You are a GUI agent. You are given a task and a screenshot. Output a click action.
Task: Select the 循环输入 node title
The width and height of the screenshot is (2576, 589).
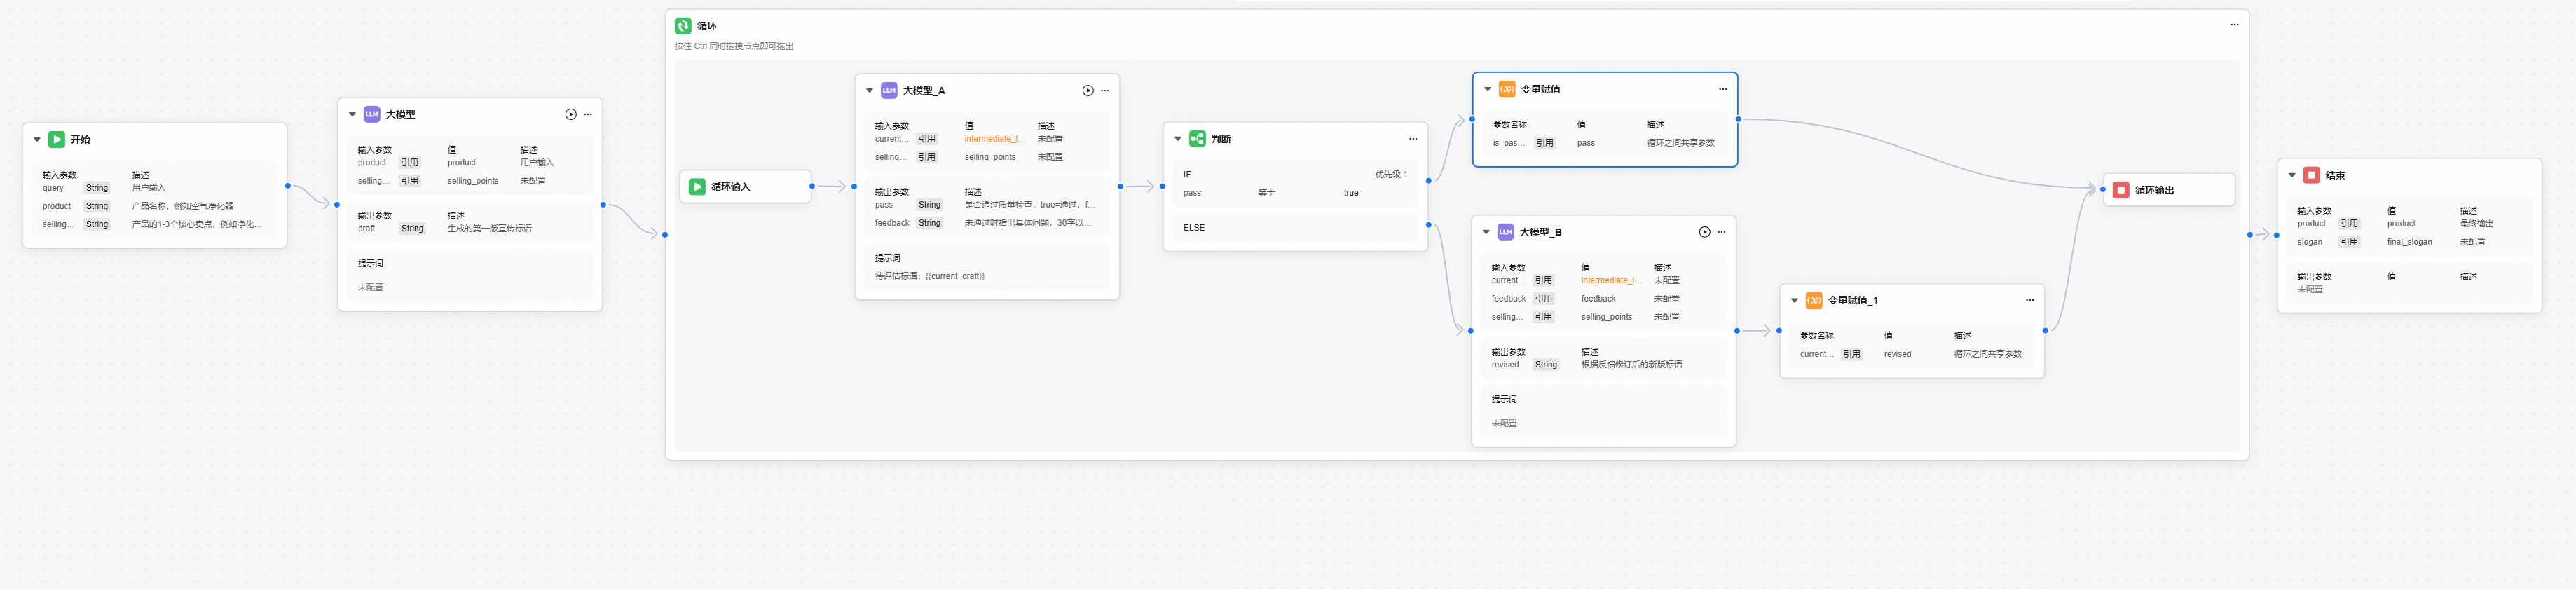730,187
